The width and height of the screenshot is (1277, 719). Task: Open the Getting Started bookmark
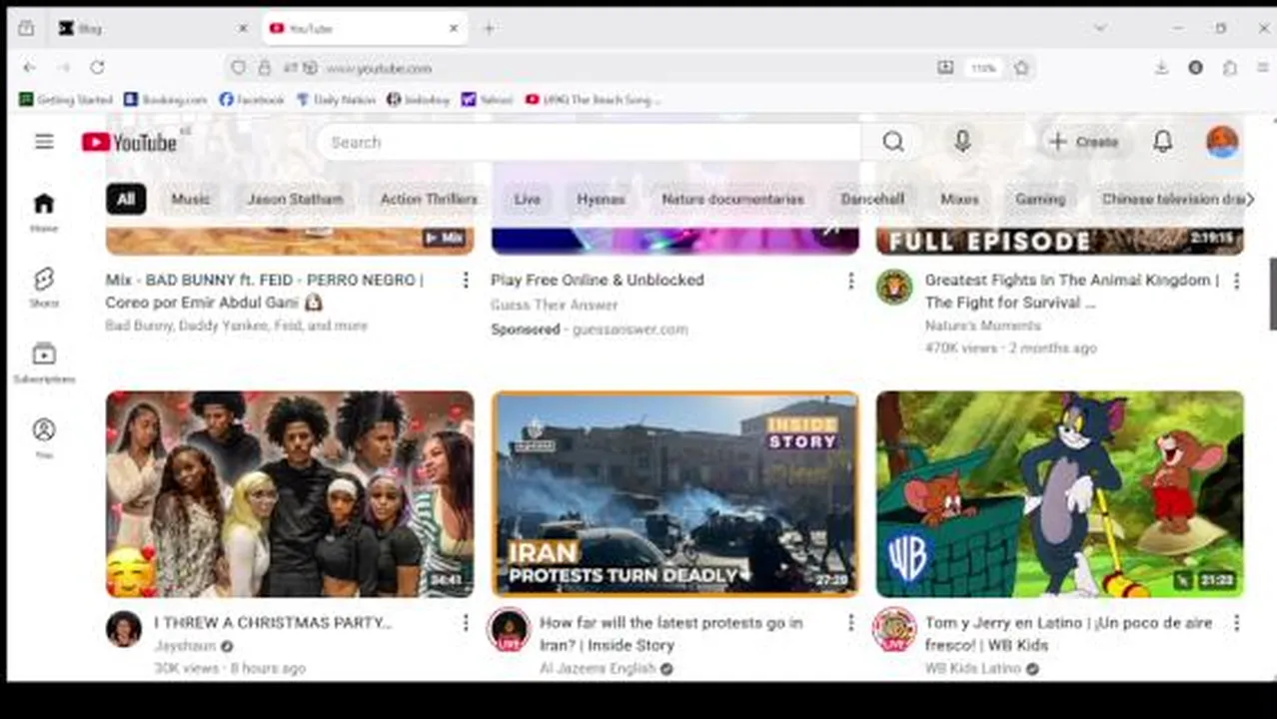tap(66, 100)
